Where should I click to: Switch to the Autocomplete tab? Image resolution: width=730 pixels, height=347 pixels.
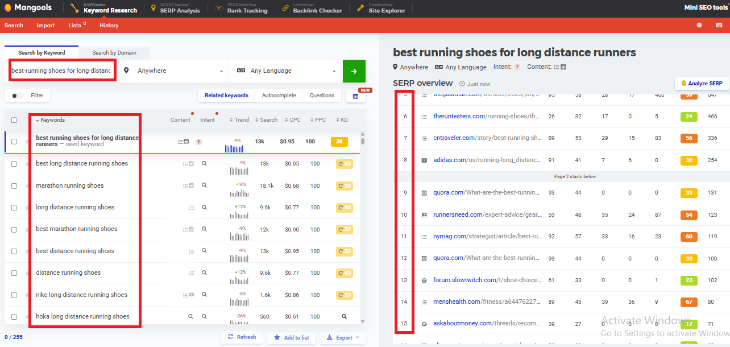279,96
